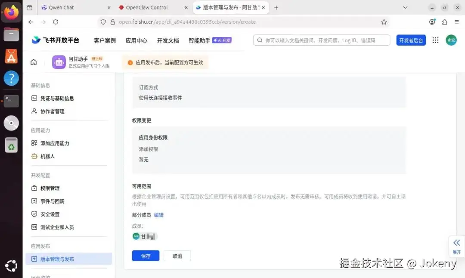Open Trash from the dock
The image size is (465, 278).
point(11,145)
